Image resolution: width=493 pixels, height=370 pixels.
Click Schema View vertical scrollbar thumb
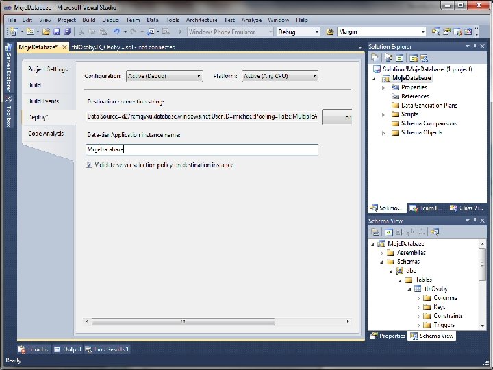coord(482,264)
